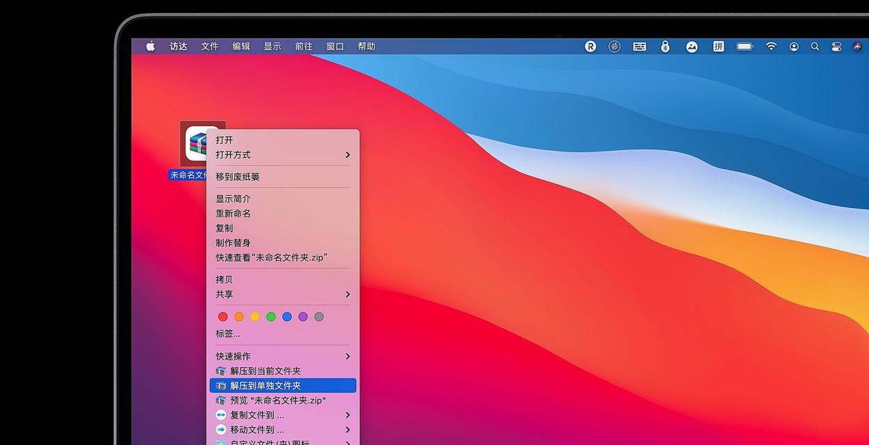Viewport: 869px width, 445px height.
Task: Open the 访达 menu
Action: (179, 47)
